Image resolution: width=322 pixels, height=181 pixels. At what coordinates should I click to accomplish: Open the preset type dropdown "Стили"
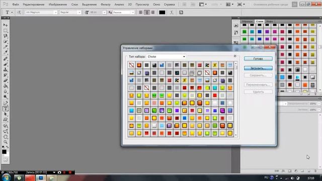[166, 56]
